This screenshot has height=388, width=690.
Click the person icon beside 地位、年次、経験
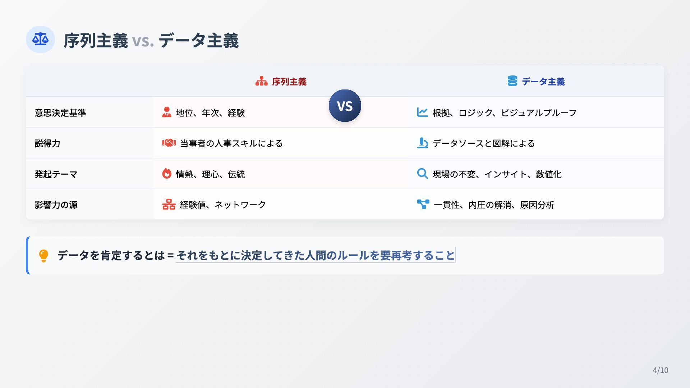click(x=167, y=112)
